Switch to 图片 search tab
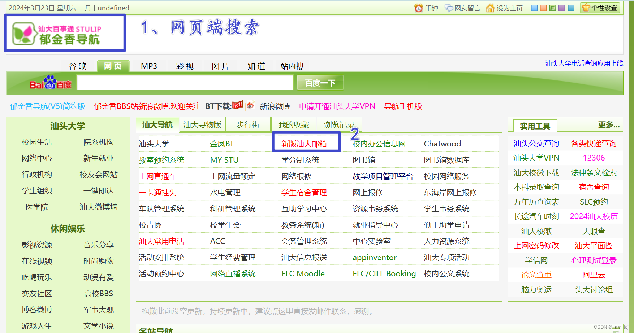The image size is (634, 333). click(220, 66)
